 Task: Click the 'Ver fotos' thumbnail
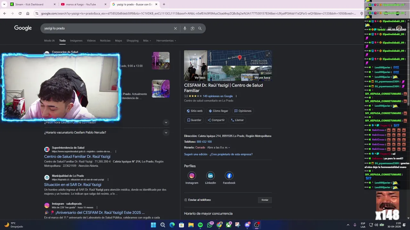[196, 65]
